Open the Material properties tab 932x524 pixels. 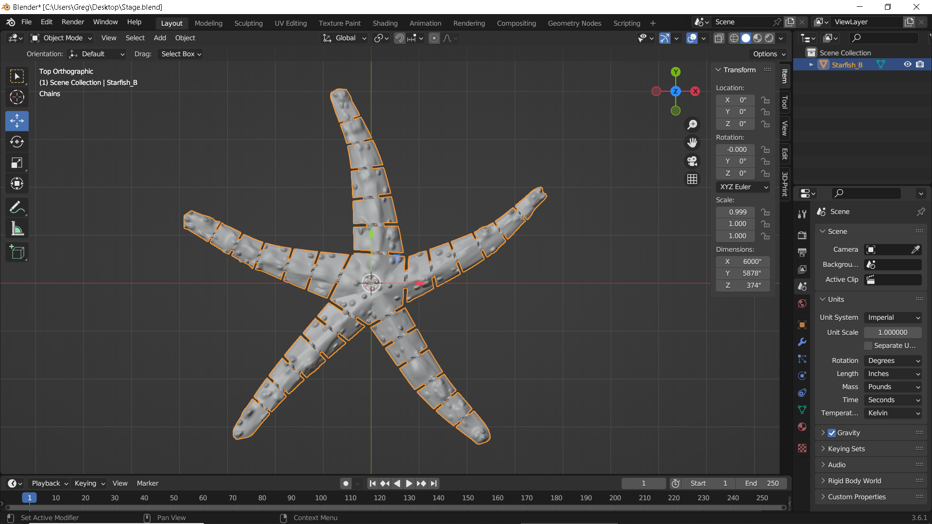802,427
